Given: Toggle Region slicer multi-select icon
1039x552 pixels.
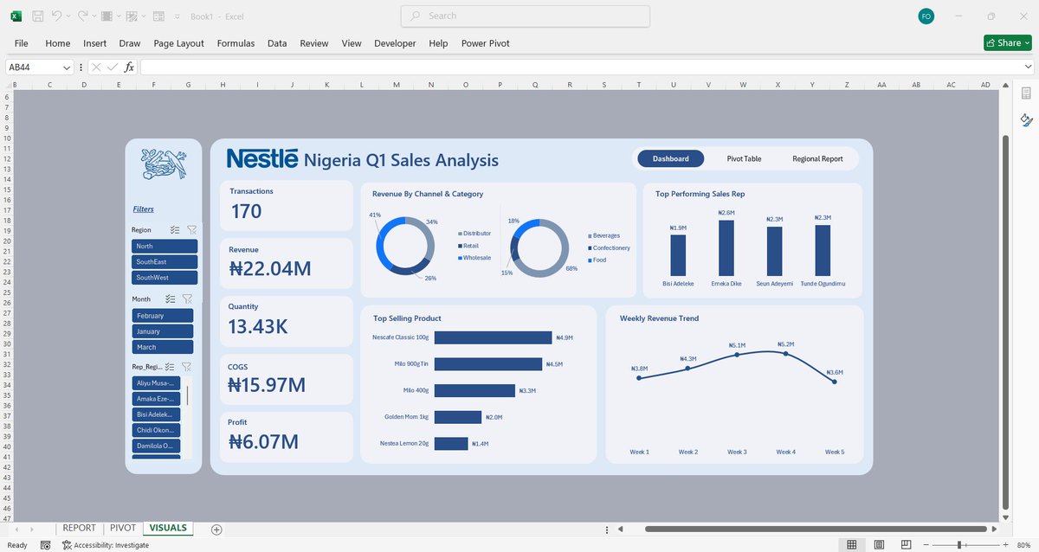Looking at the screenshot, I should click(175, 230).
